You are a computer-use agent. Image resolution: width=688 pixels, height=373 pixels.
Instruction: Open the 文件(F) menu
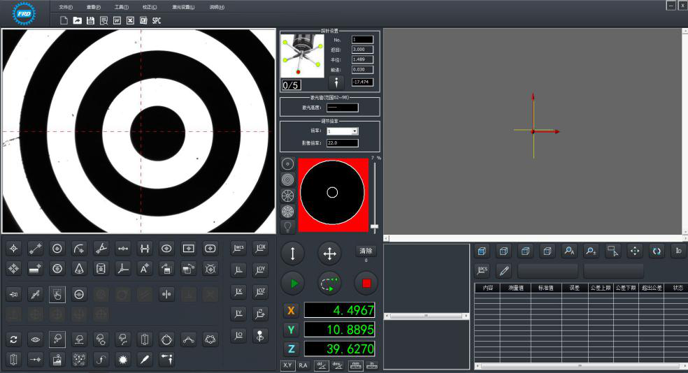66,7
